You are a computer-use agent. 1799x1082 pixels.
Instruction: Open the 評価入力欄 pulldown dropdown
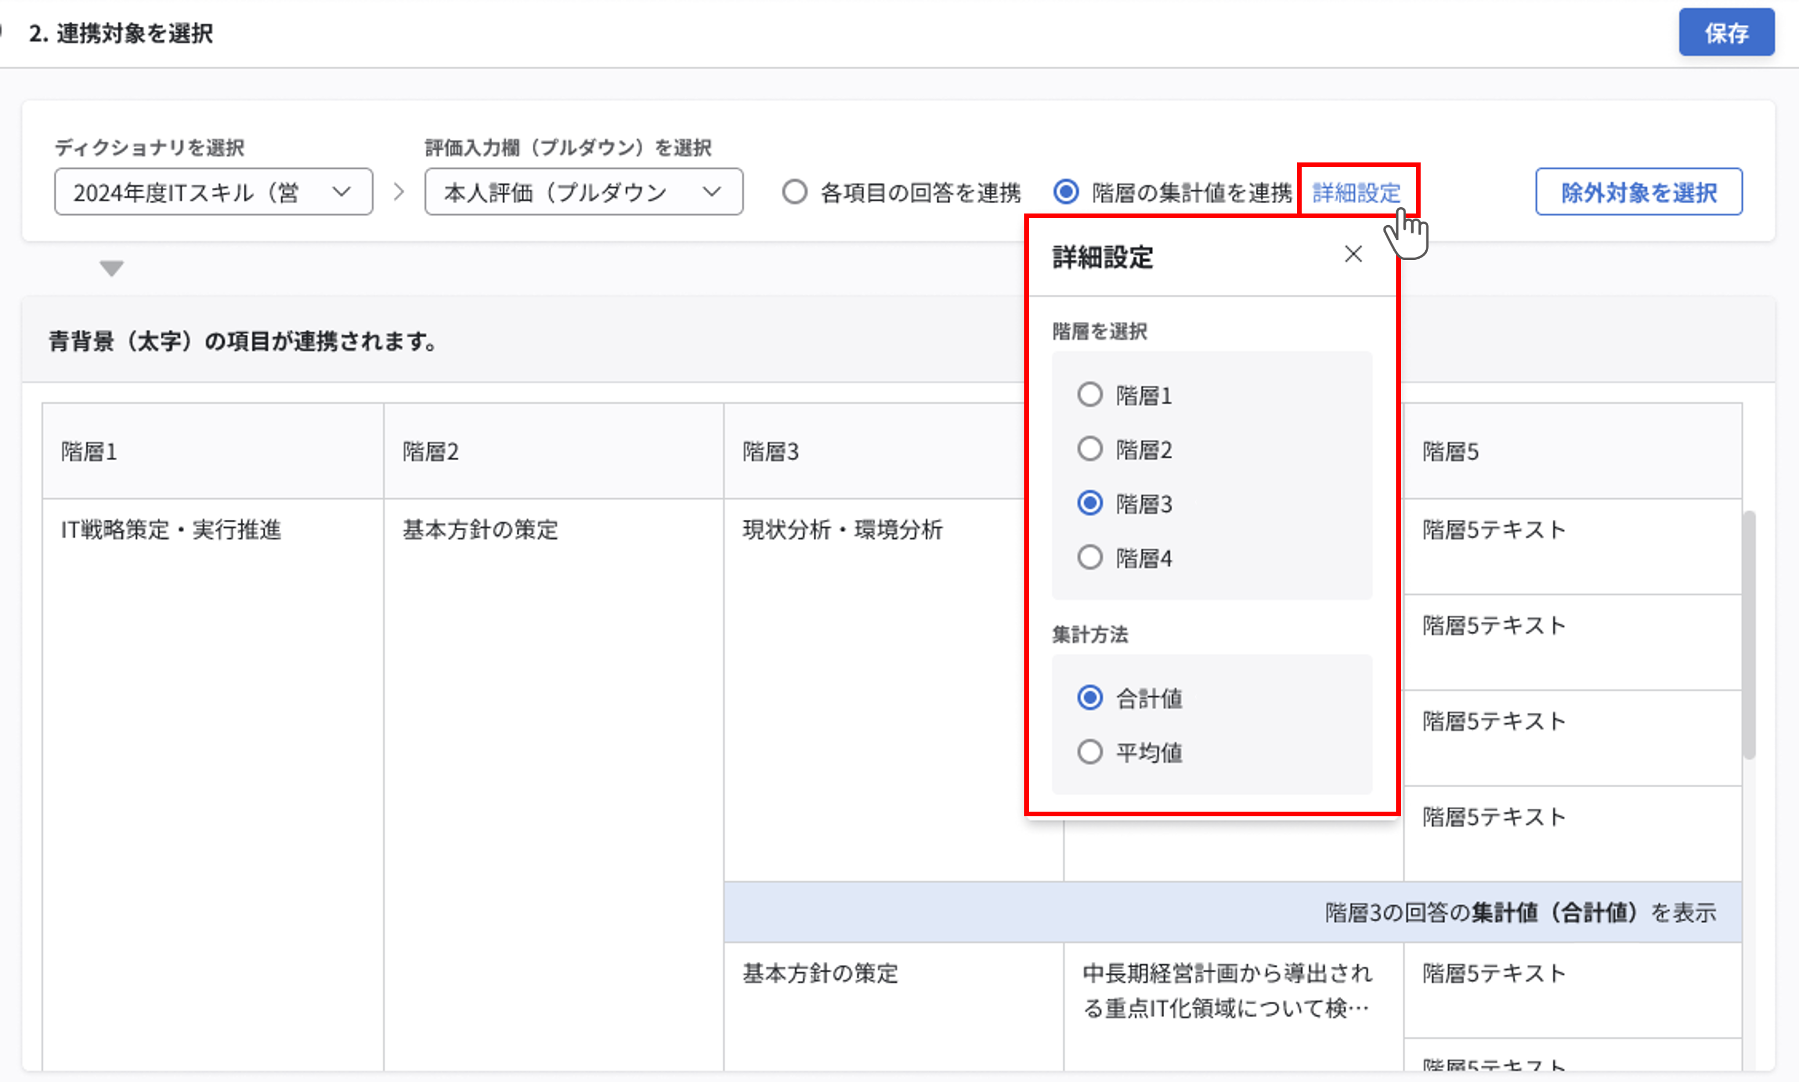point(583,193)
